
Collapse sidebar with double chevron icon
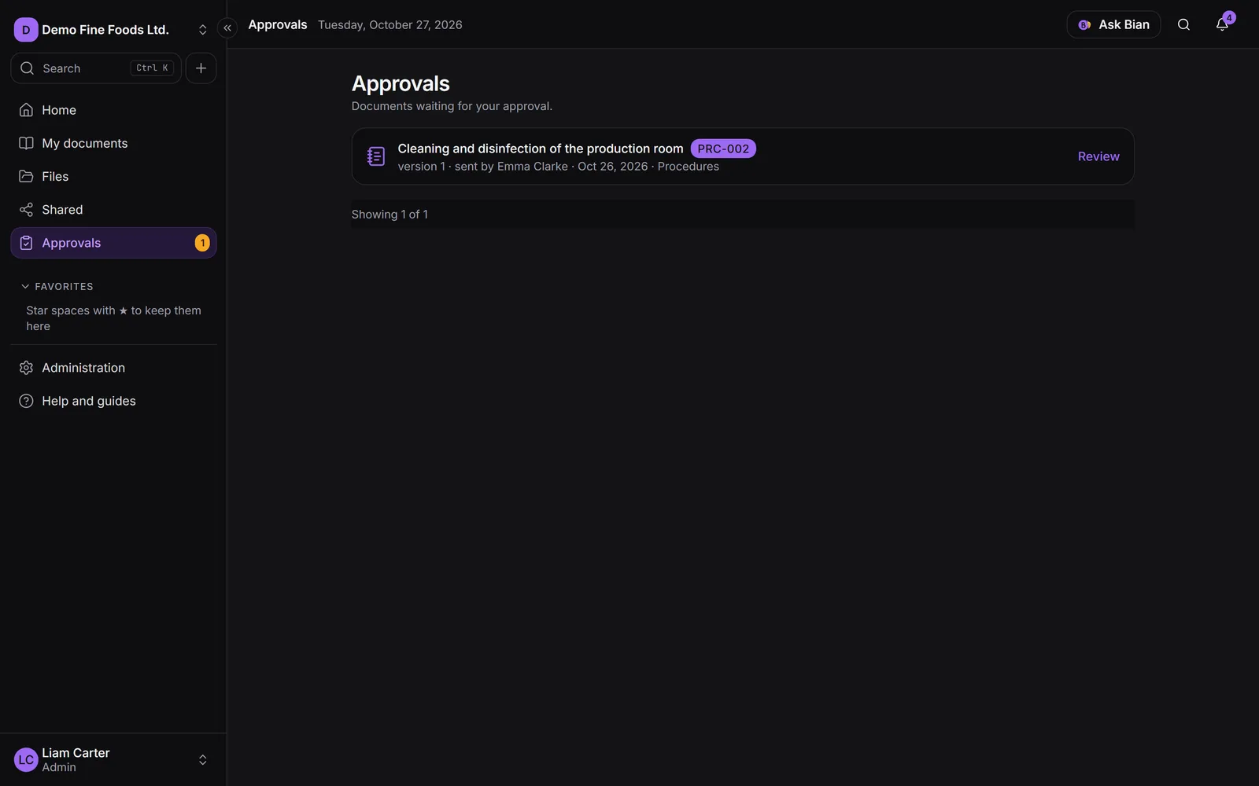click(227, 28)
